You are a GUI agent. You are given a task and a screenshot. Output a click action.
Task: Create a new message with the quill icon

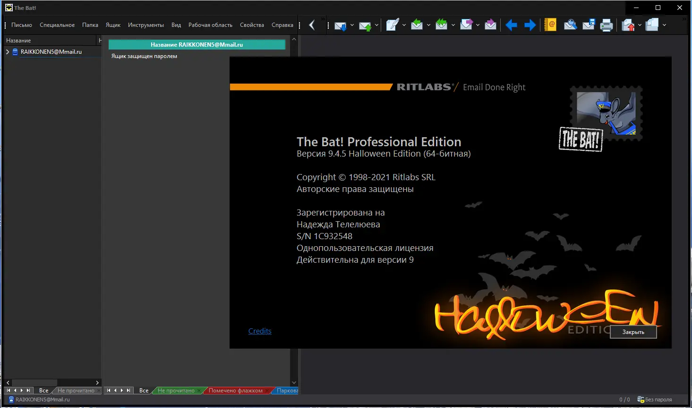point(392,25)
